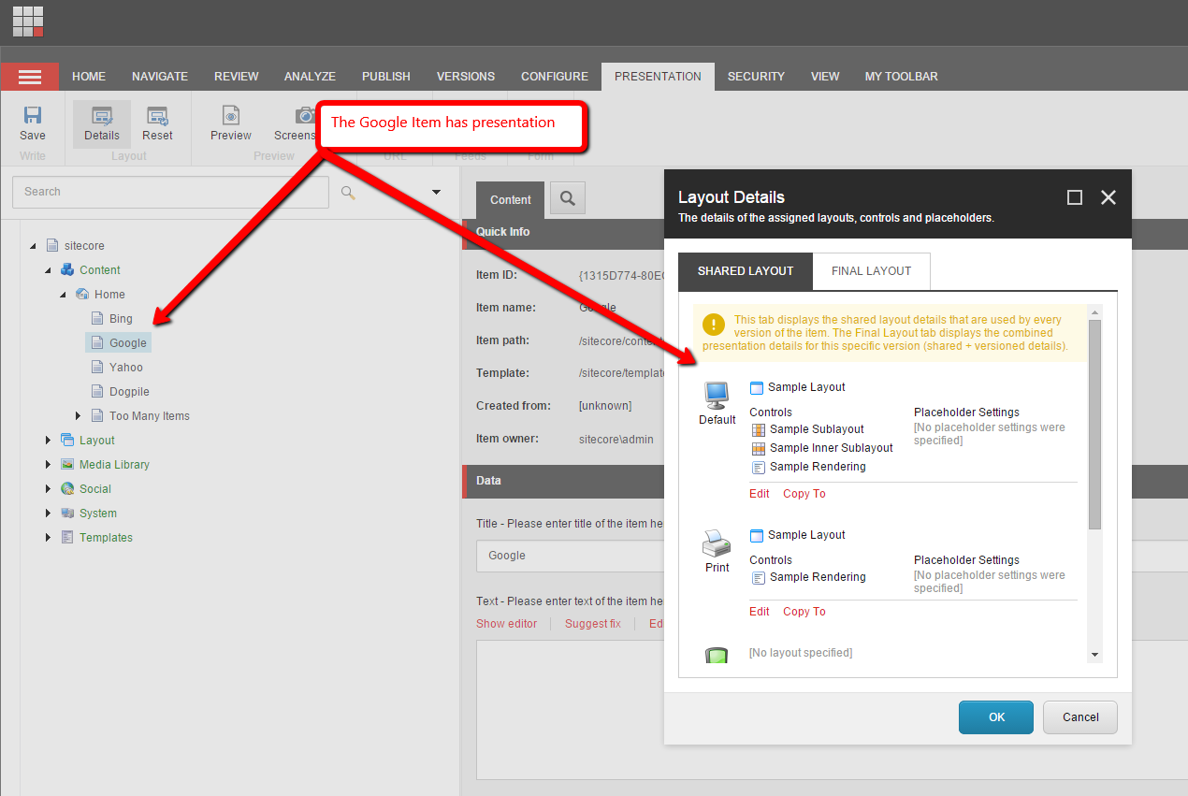Click the Preview icon in ribbon
Viewport: 1188px width, 796px height.
click(230, 116)
